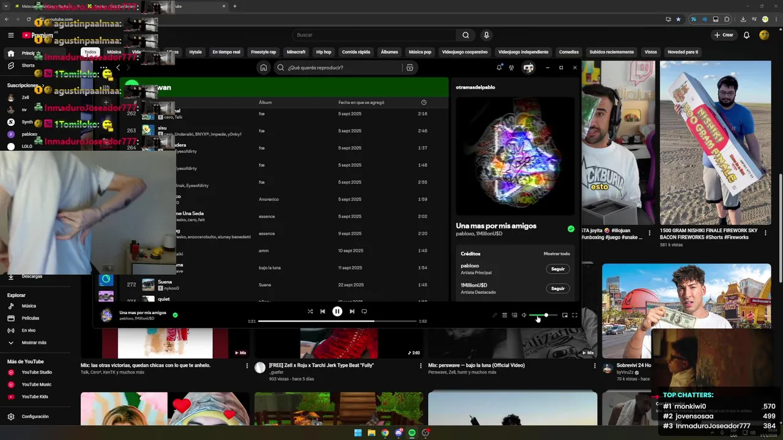Open Spotify profile avatar menu
Image resolution: width=783 pixels, height=440 pixels.
[x=529, y=67]
